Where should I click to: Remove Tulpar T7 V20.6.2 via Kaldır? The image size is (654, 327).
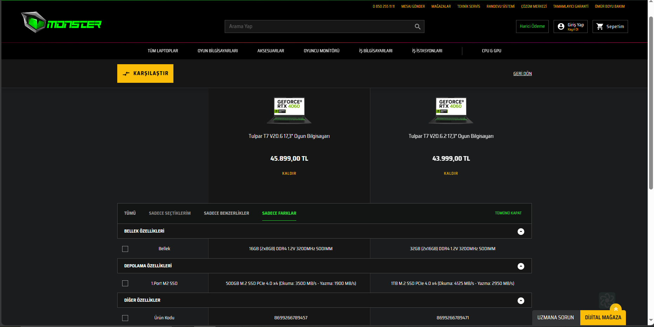point(451,174)
